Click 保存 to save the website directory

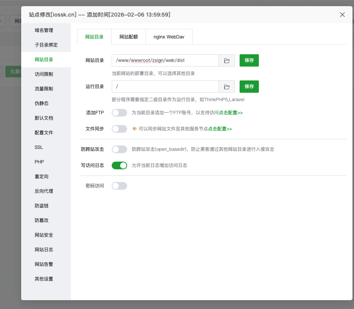point(249,60)
